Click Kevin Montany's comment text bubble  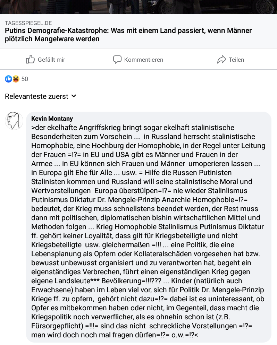149,227
